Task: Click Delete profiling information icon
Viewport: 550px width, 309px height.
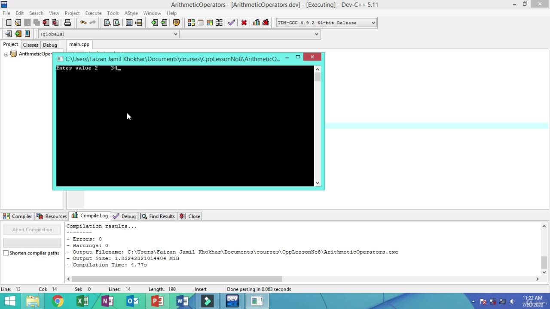Action: pyautogui.click(x=266, y=23)
